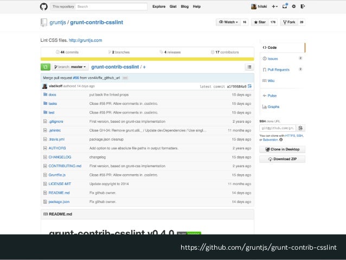Open LICENSE-MIT file

click(60, 184)
